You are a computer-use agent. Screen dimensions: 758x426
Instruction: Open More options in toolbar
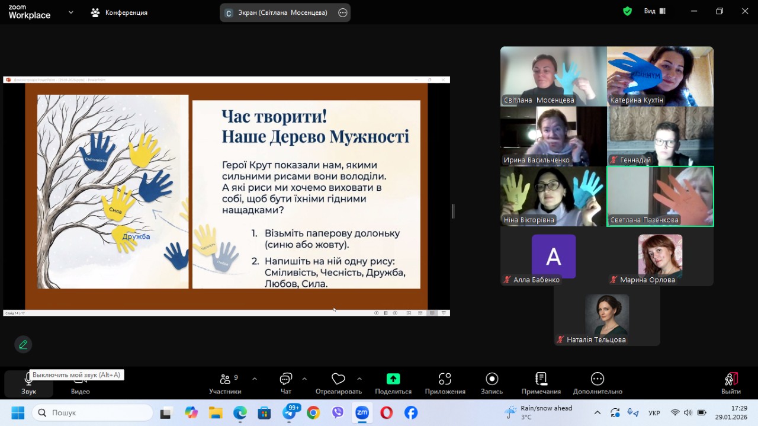[x=598, y=383]
